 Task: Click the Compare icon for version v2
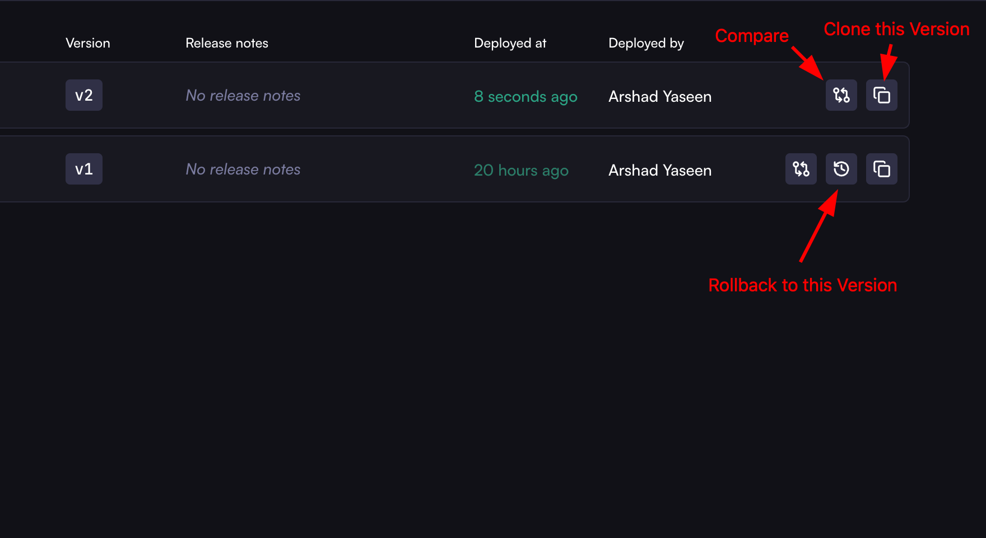[x=841, y=95]
